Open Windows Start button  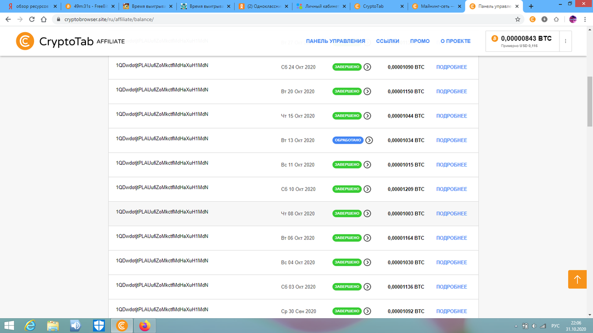[8, 326]
